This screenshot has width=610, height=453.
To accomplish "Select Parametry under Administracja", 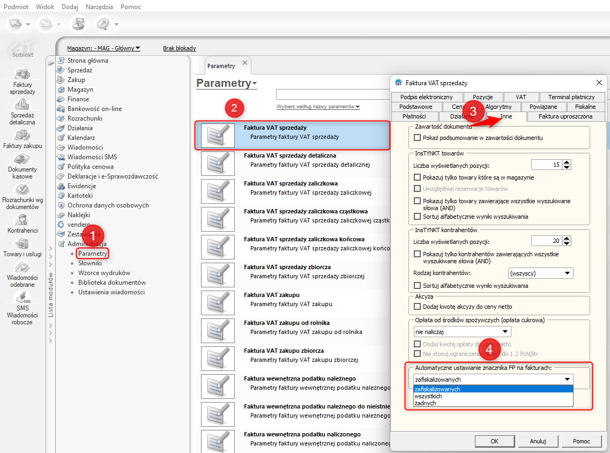I will 93,254.
